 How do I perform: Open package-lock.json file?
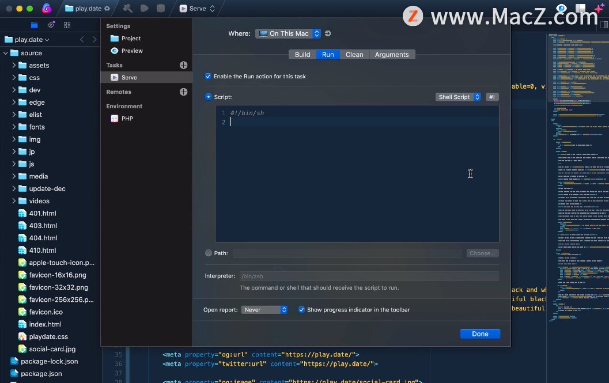tap(44, 361)
